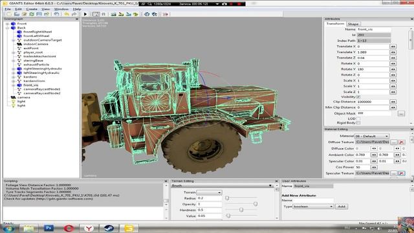Click the new attribute Name input field
The height and width of the screenshot is (233, 414).
coord(313,201)
